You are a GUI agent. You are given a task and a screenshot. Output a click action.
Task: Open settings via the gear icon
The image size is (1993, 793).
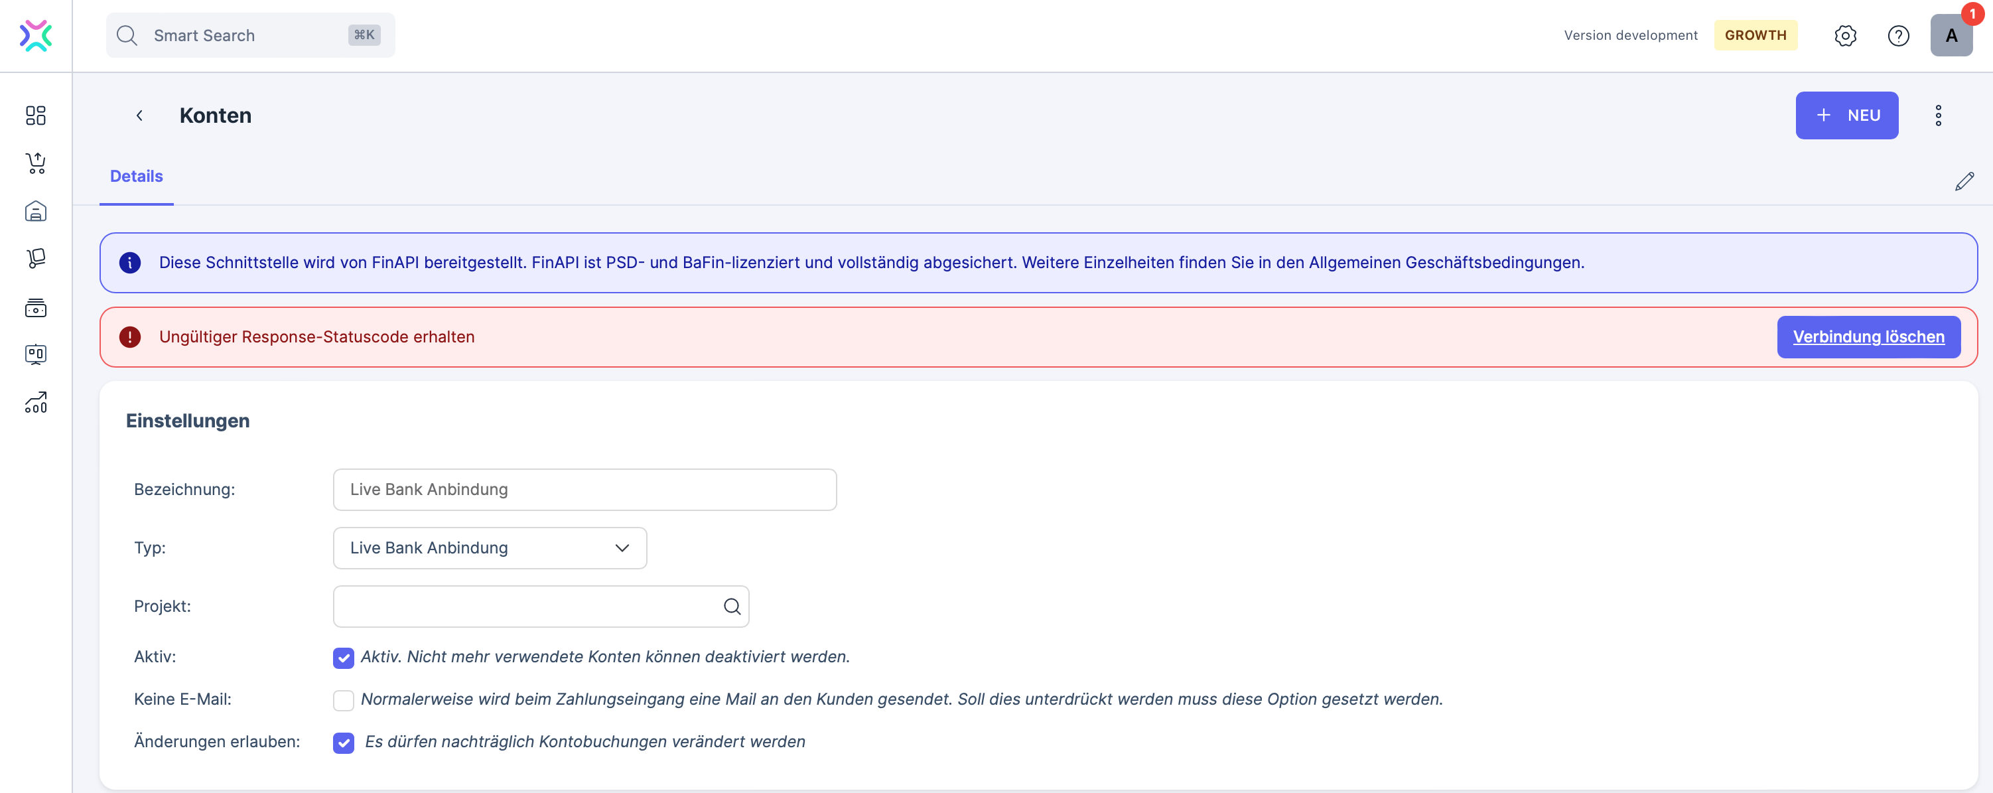[1846, 36]
